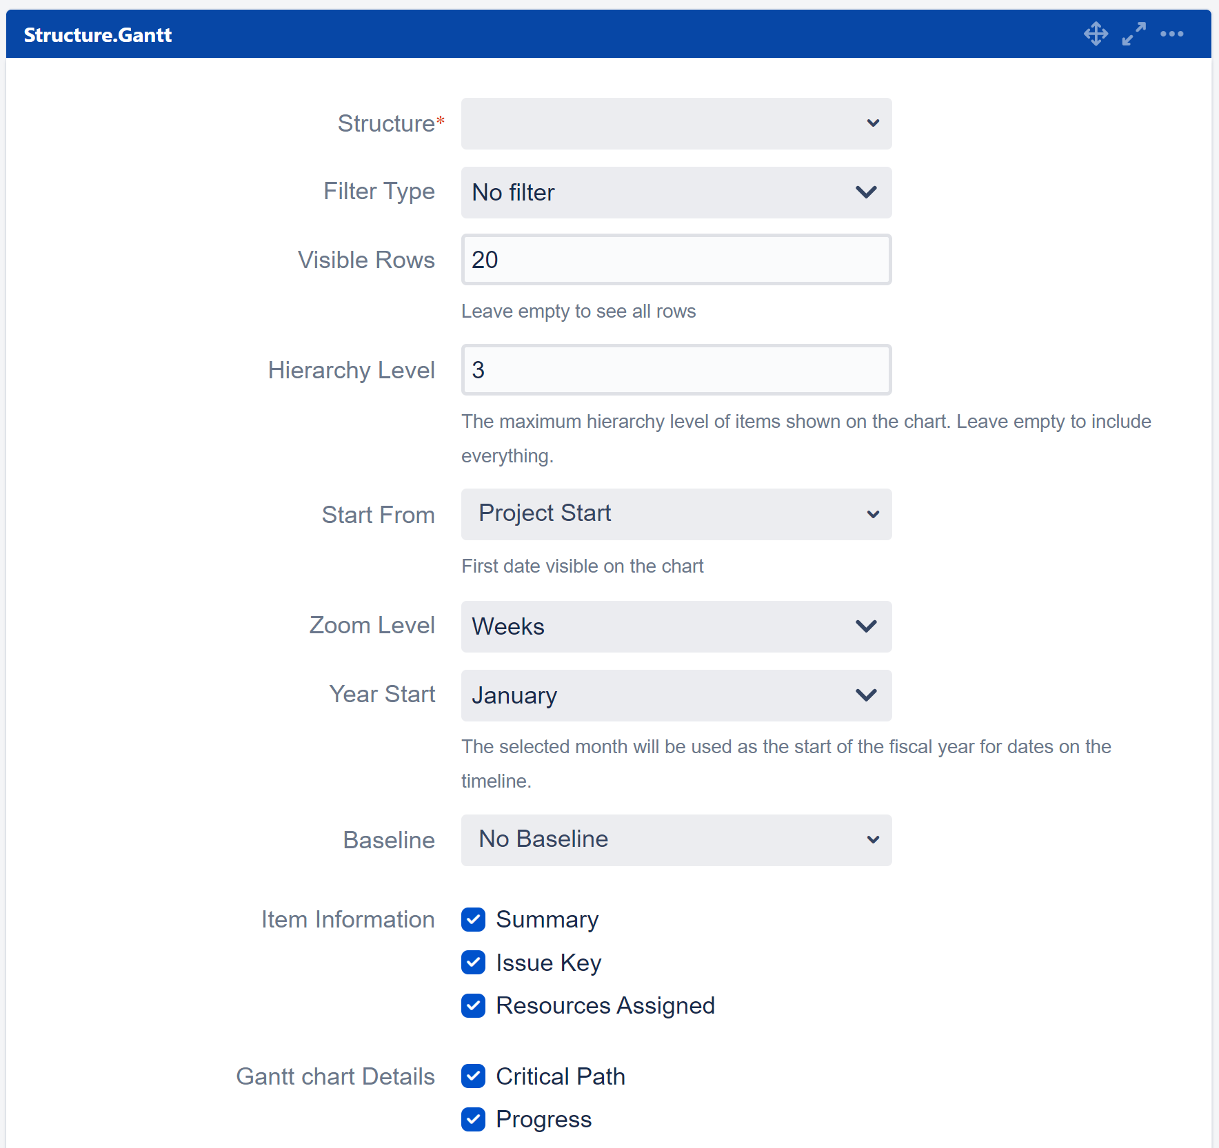This screenshot has width=1219, height=1148.
Task: Open the ellipsis more options menu
Action: coord(1173,33)
